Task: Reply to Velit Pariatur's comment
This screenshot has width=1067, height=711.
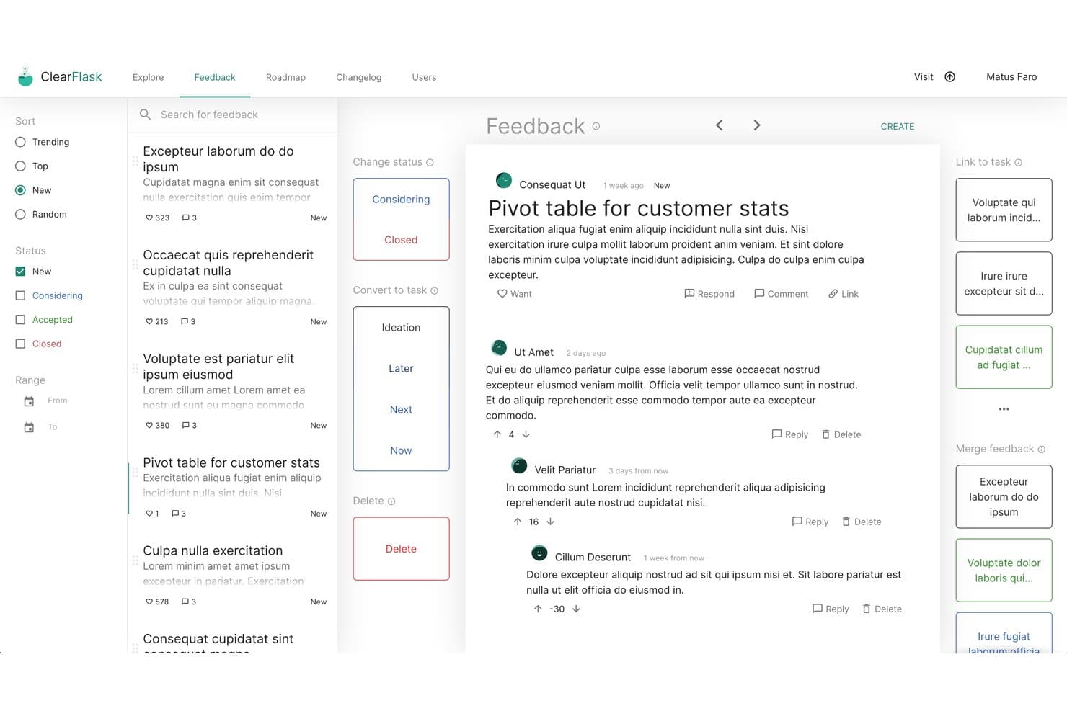Action: point(810,522)
